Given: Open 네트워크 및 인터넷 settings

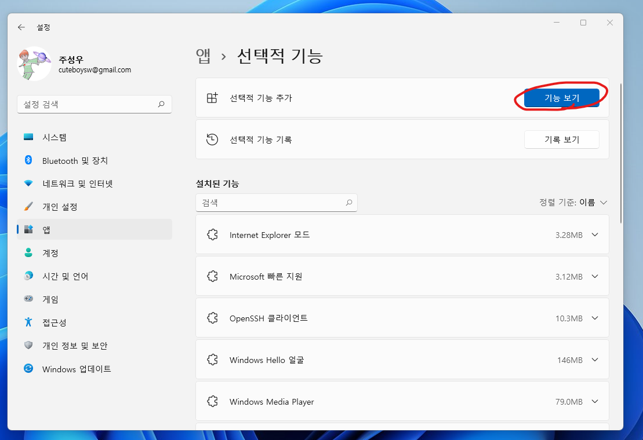Looking at the screenshot, I should pyautogui.click(x=95, y=184).
